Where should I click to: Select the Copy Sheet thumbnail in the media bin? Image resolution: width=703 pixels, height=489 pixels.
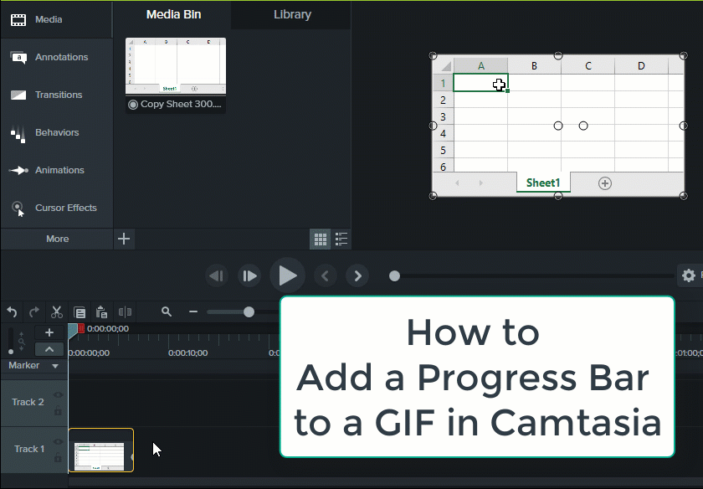175,69
